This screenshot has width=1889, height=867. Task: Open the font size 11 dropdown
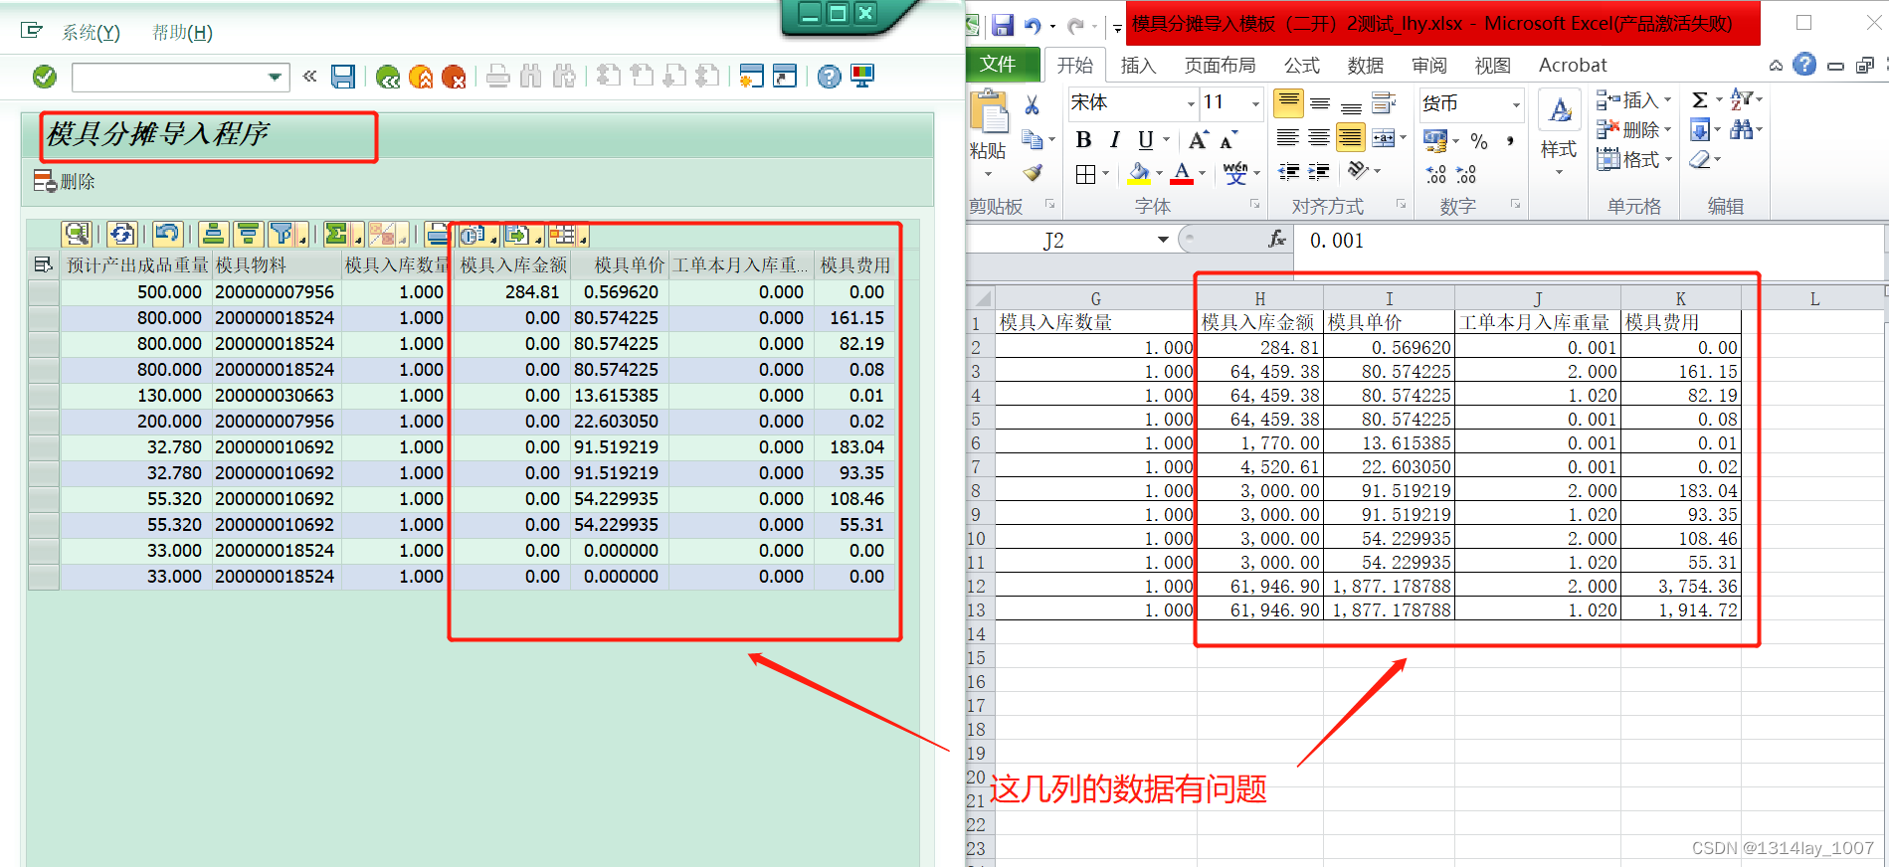click(1255, 103)
